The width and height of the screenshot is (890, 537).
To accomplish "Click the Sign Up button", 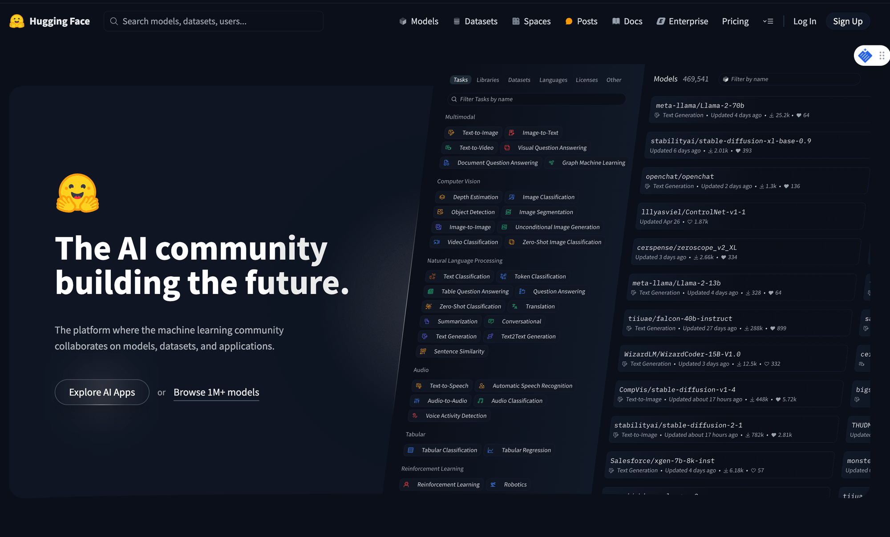I will click(x=848, y=21).
